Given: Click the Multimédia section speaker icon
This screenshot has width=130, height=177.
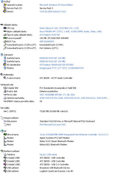Looking at the screenshot, I should click(2, 75).
